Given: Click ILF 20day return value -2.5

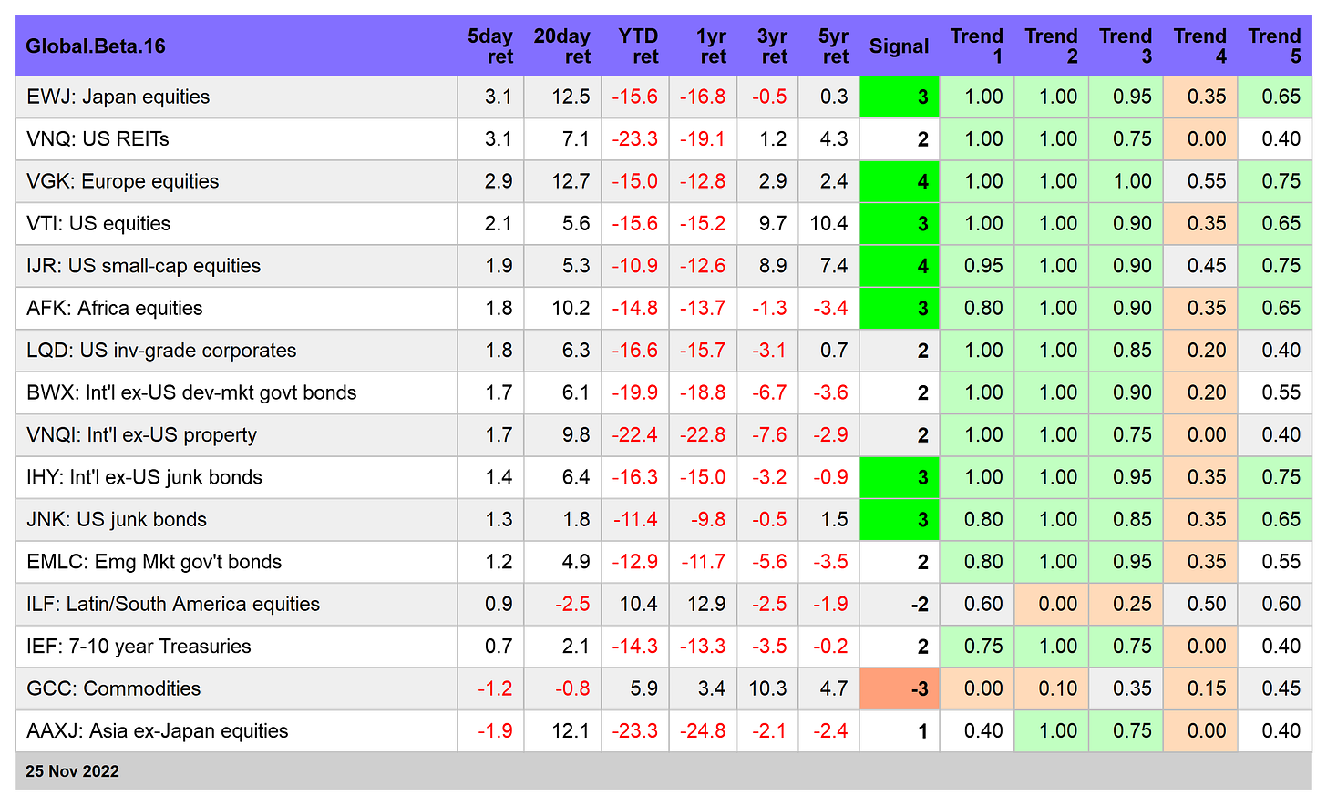Looking at the screenshot, I should 572,604.
